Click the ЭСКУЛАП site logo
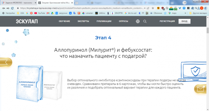The height and width of the screenshot is (111, 209). click(27, 21)
